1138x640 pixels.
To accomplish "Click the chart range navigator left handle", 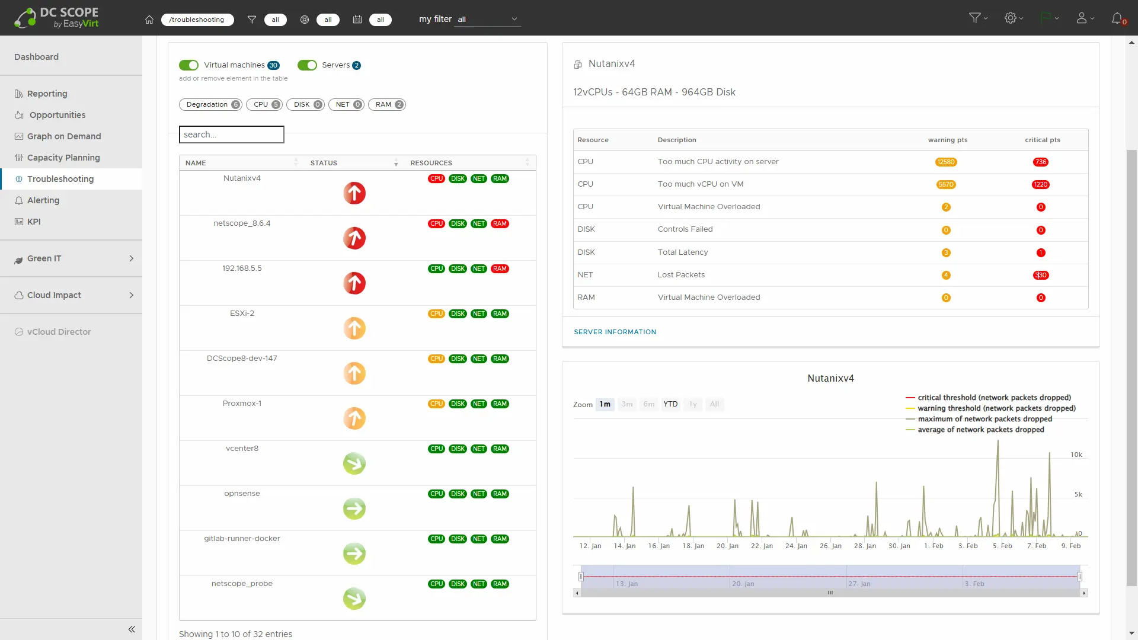I will coord(581,577).
